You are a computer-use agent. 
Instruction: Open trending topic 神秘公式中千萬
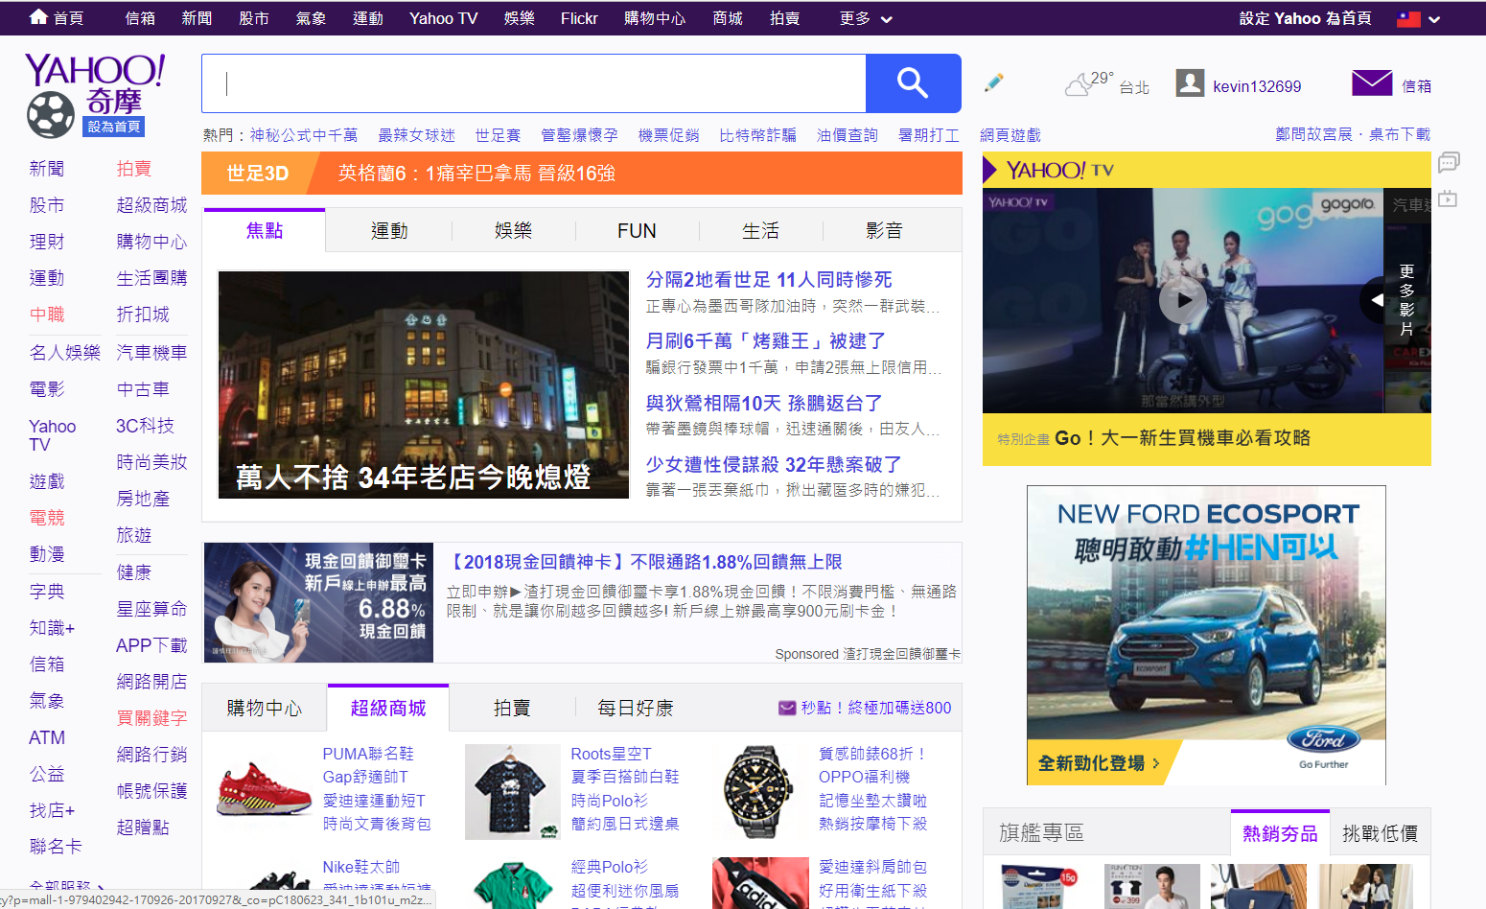[x=304, y=135]
